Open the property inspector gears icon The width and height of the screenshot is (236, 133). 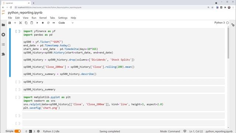pos(233,25)
